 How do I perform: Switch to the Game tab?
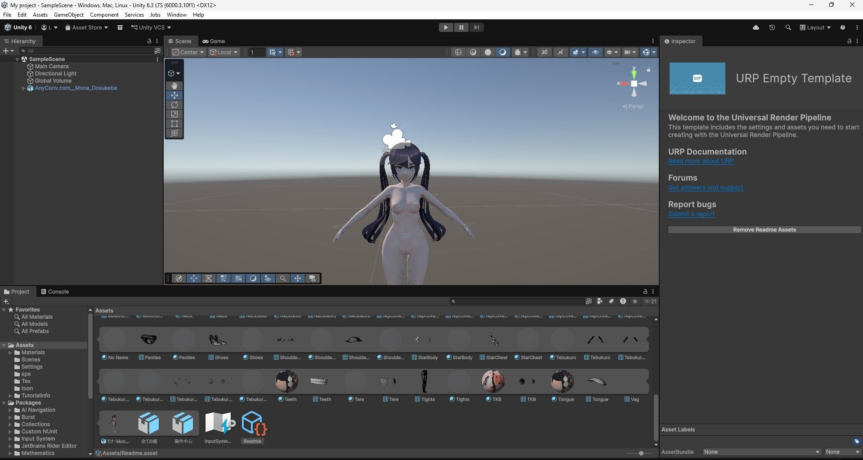(214, 41)
